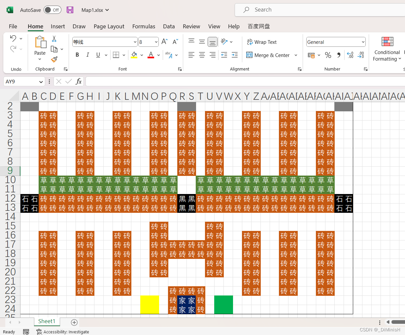Click Decrease Indent icon
405x335 pixels.
pos(224,55)
